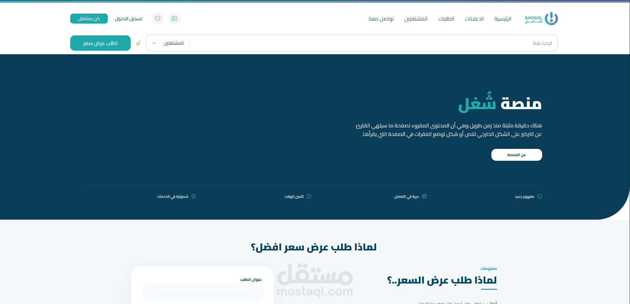Click the معلومات label
Viewport: 630px width, 304px height.
(x=488, y=269)
